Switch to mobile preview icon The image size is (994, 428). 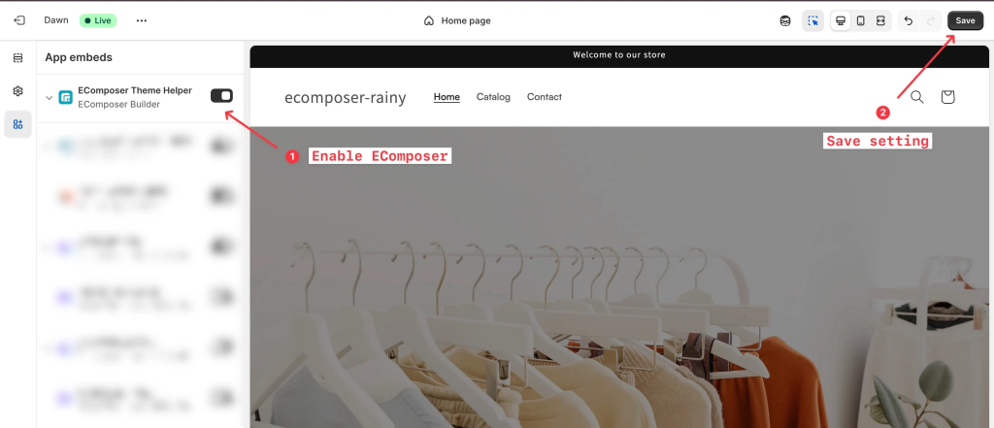(x=860, y=21)
